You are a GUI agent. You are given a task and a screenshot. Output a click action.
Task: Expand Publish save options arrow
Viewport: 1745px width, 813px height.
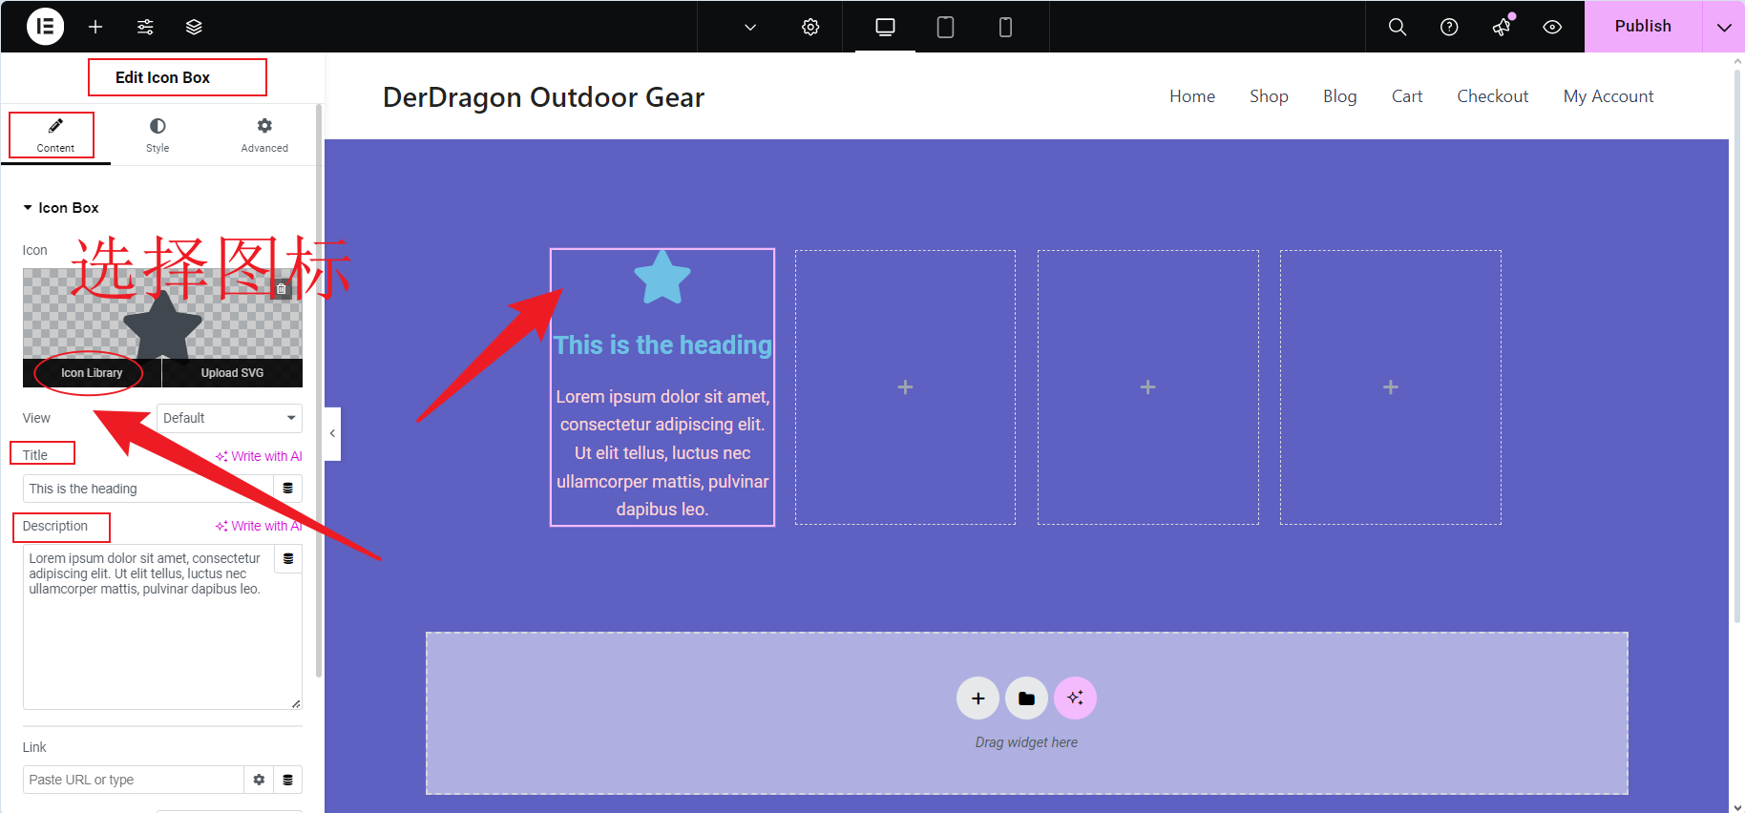pyautogui.click(x=1723, y=27)
